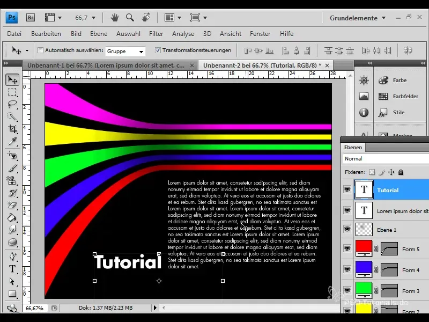Screen dimensions: 429x322
Task: Select the Paint Bucket tool
Action: 12,217
